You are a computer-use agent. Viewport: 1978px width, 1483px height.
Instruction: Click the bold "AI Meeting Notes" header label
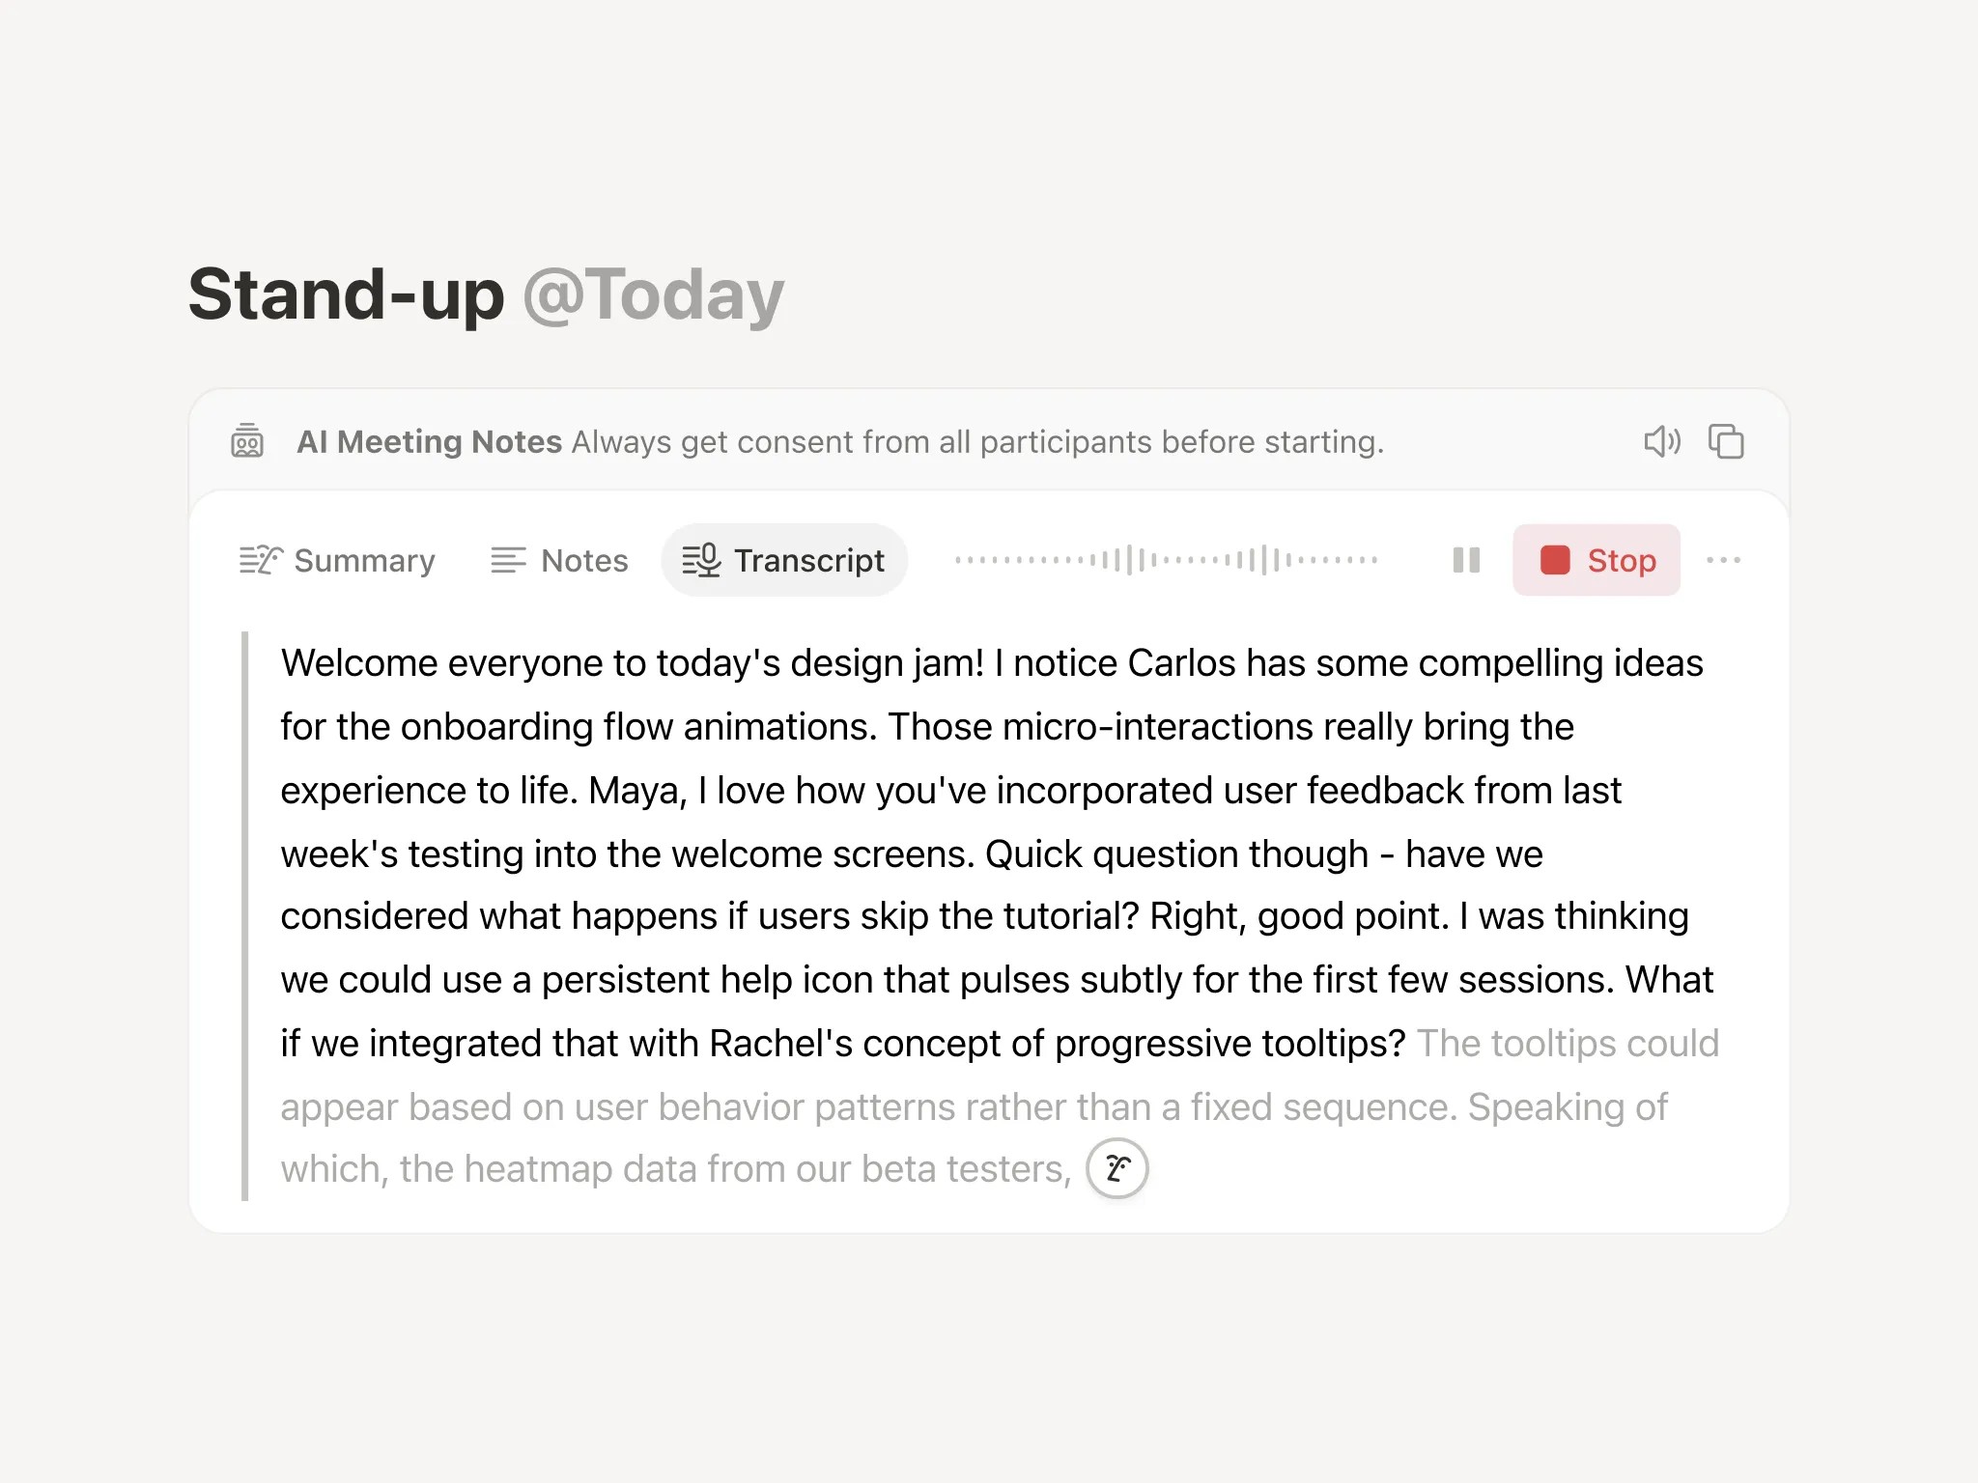point(429,441)
